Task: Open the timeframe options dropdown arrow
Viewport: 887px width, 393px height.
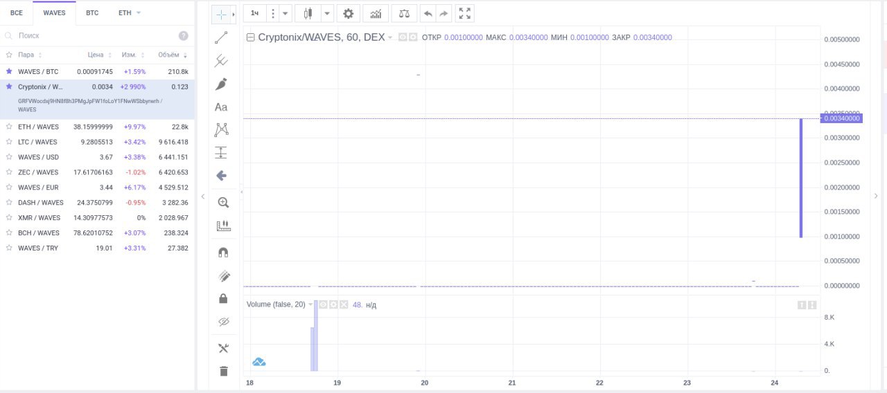Action: click(x=286, y=13)
